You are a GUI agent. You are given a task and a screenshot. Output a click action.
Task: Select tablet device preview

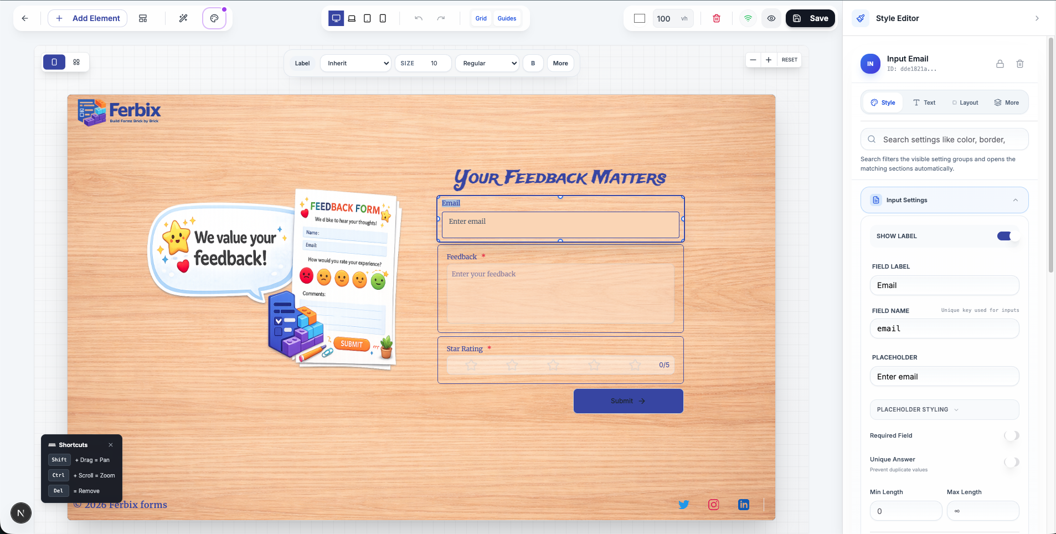point(367,18)
